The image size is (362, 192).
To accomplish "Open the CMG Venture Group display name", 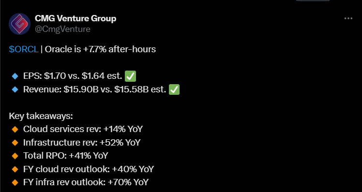I will [x=75, y=18].
